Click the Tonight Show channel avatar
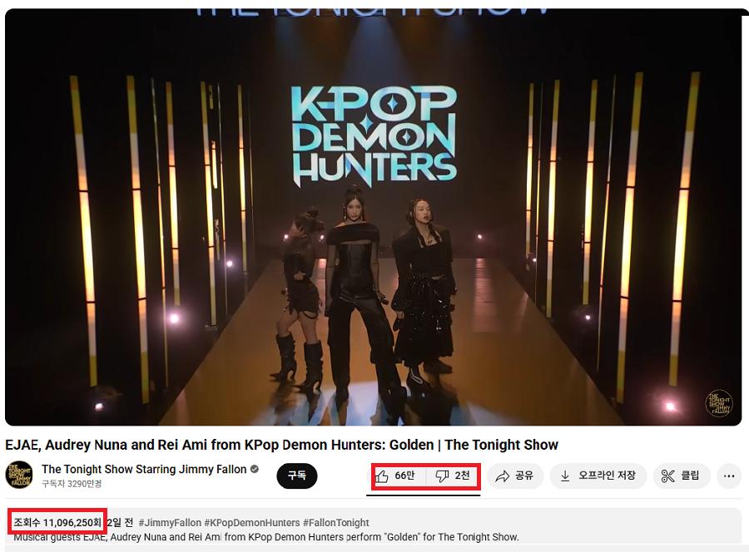The height and width of the screenshot is (552, 749). (x=19, y=476)
